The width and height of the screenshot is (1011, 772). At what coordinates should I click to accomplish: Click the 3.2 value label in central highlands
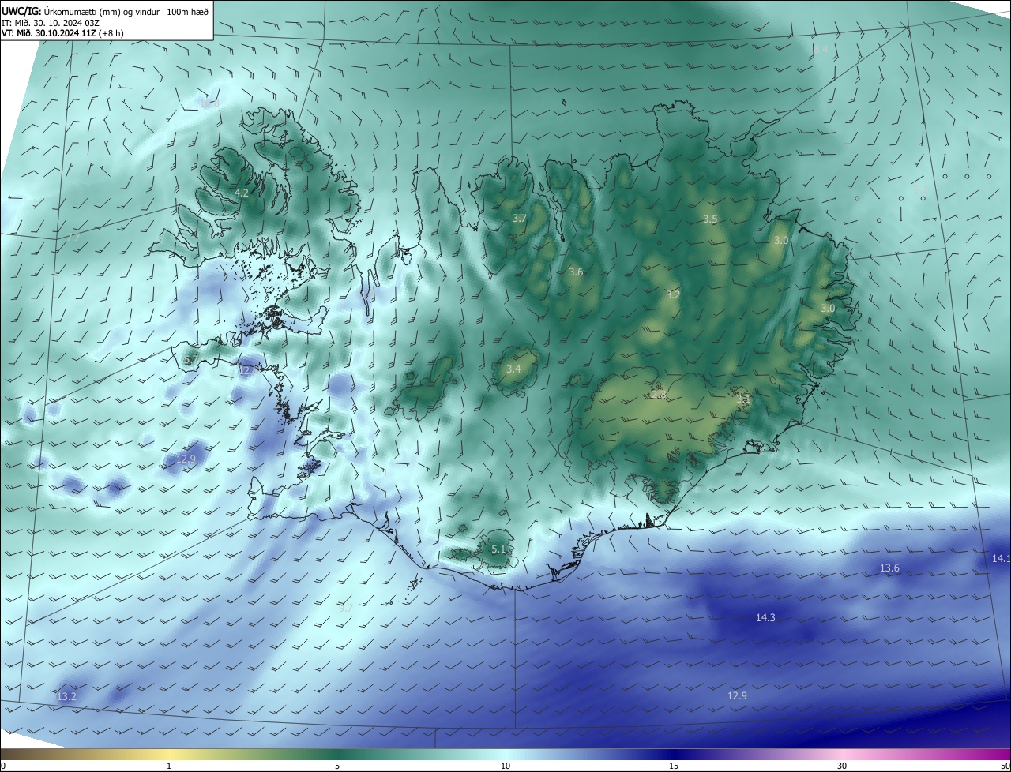[673, 295]
